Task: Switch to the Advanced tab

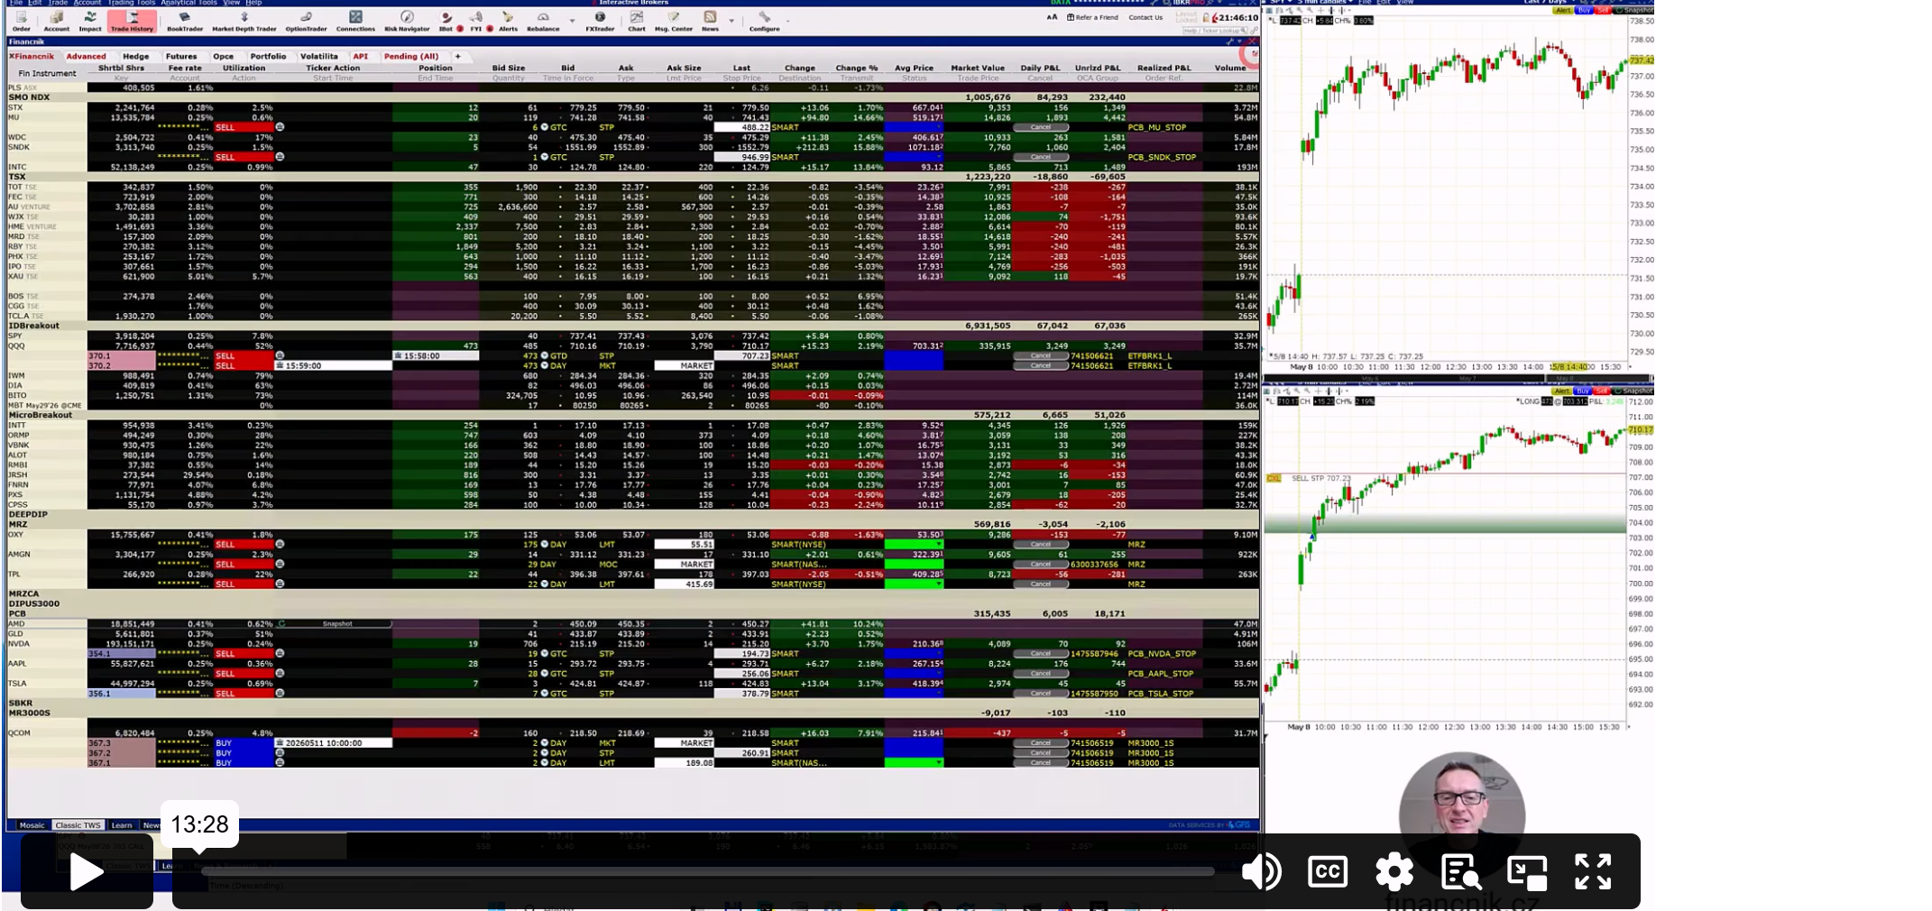Action: point(87,56)
